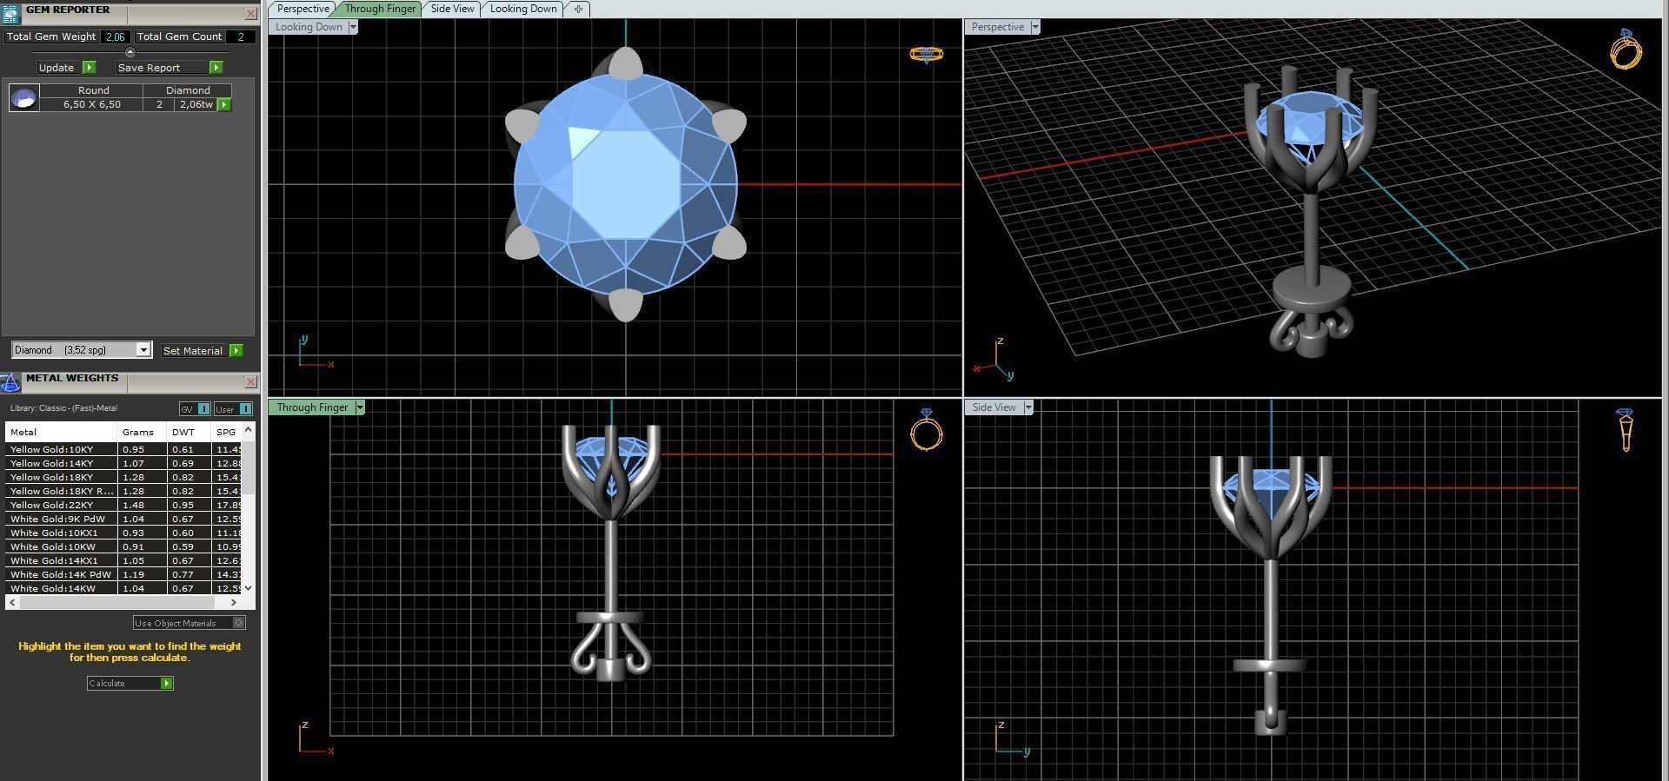Screen dimensions: 1669x781
Task: Sort by the SPG column header
Action: [x=226, y=432]
